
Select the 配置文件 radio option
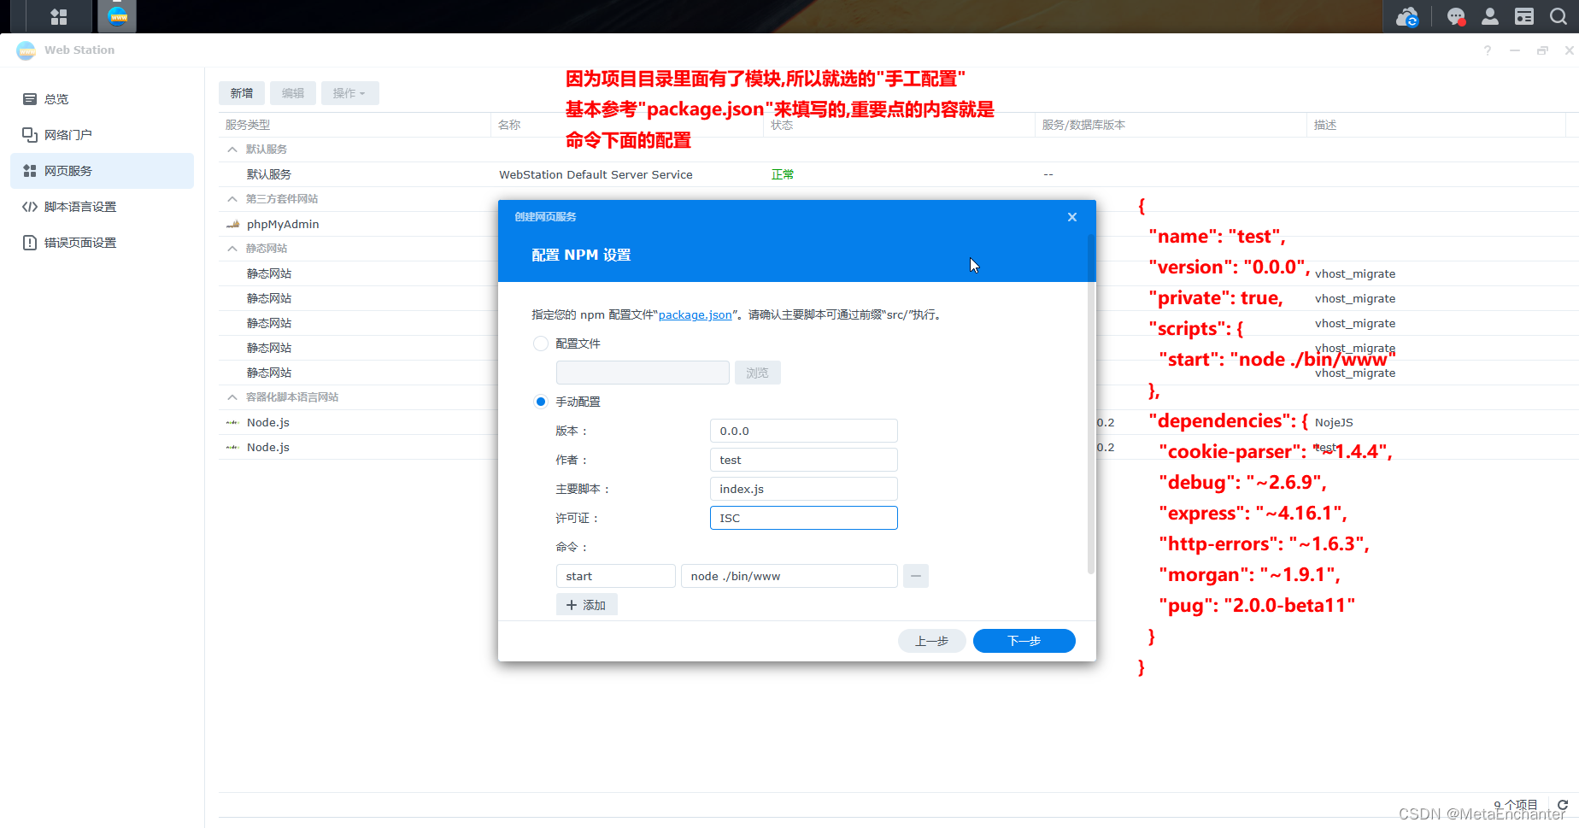coord(540,344)
